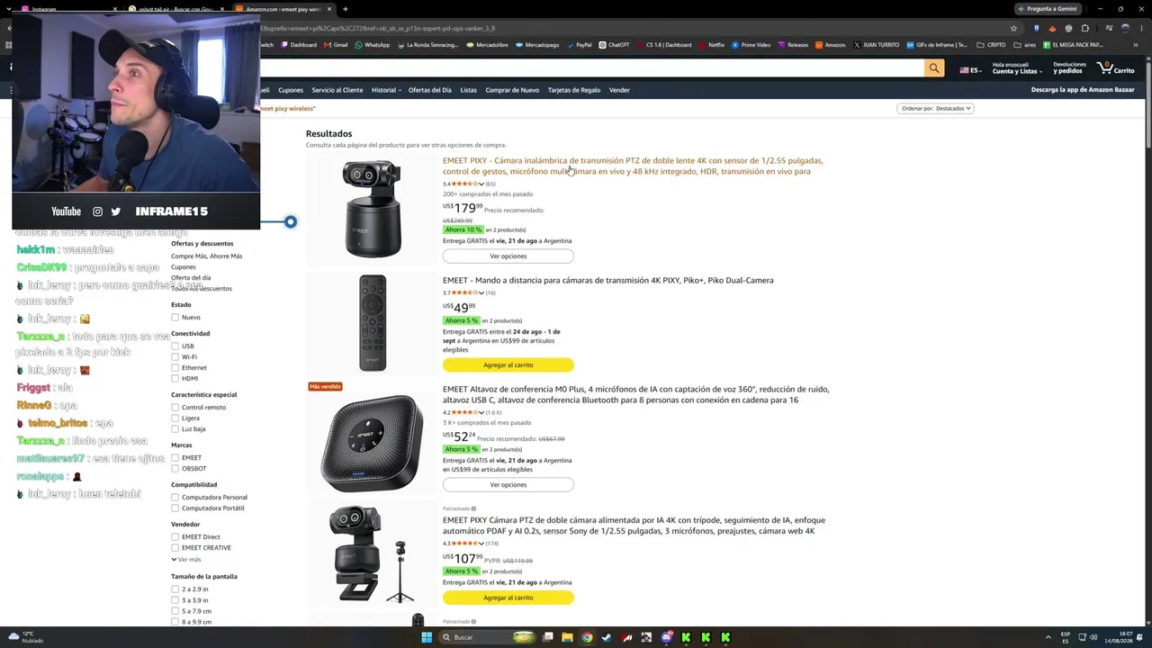Open Ofertas del Día in nav bar

[430, 90]
